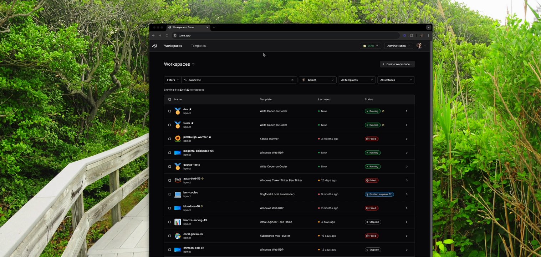
Task: Click the medal icon of fresh workspace
Action: pyautogui.click(x=178, y=125)
